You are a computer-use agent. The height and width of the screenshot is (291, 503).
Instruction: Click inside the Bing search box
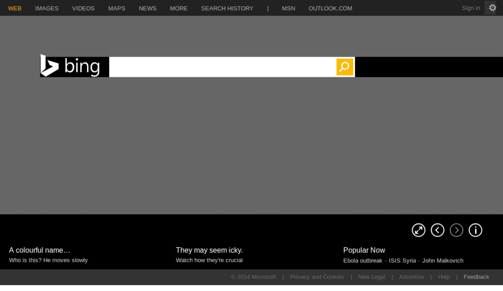222,67
